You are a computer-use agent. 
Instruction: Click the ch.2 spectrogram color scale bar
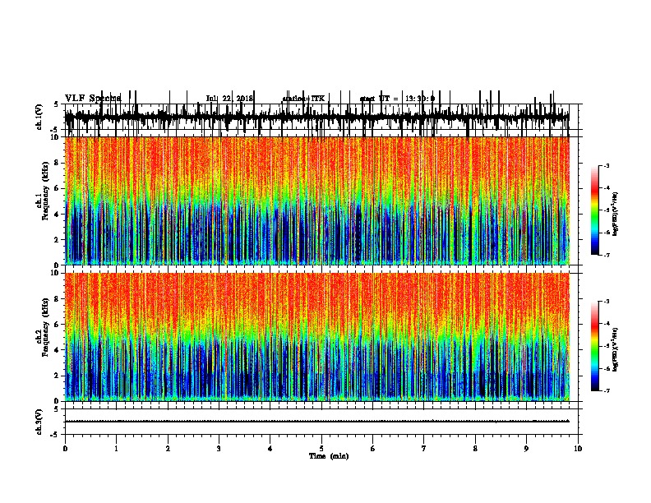[x=595, y=346]
